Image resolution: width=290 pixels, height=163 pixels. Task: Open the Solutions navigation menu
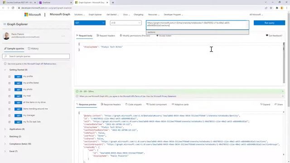79,14
